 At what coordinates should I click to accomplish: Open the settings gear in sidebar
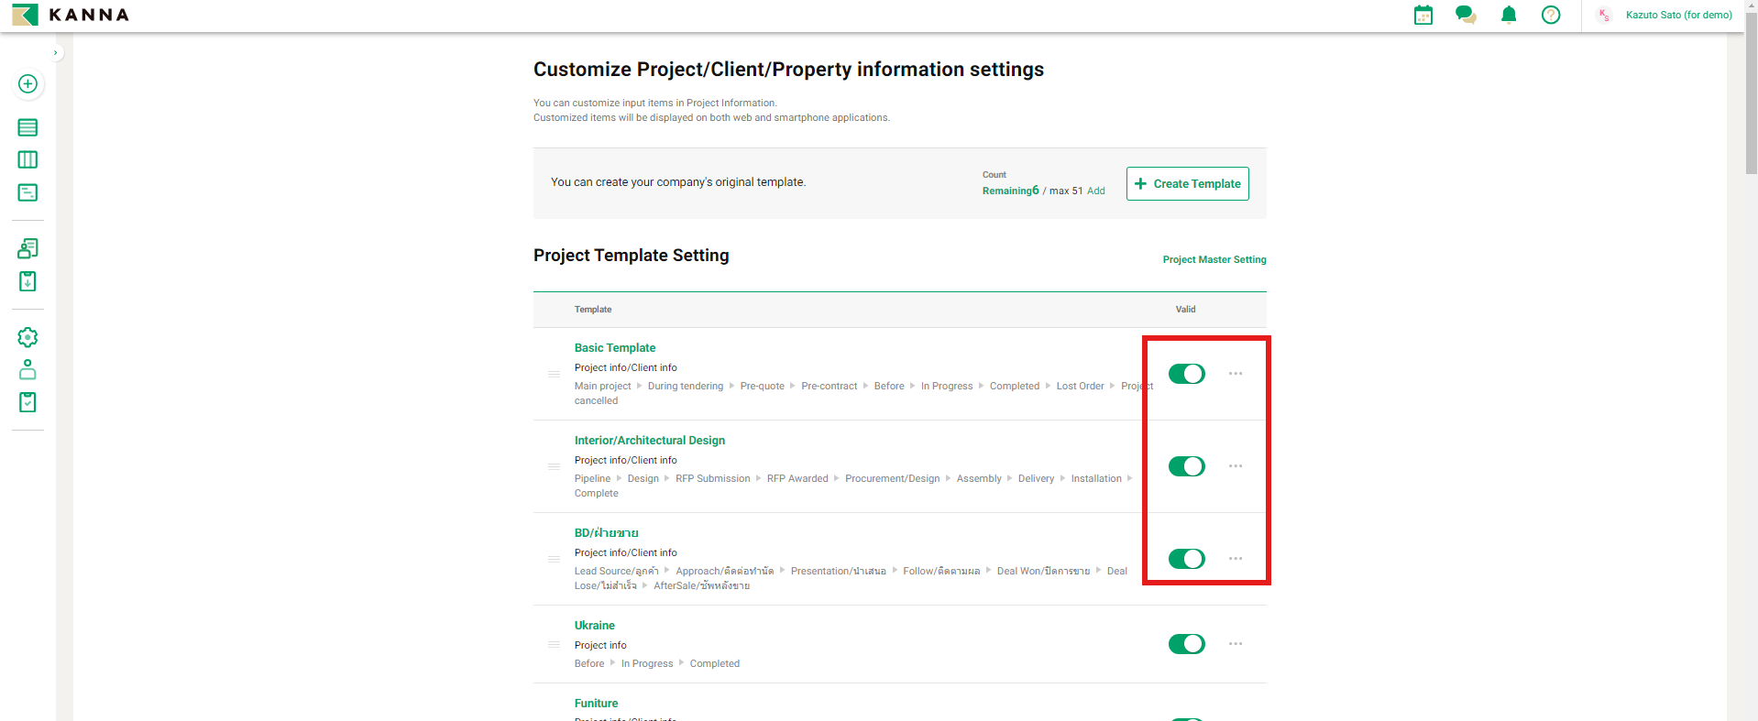tap(27, 337)
